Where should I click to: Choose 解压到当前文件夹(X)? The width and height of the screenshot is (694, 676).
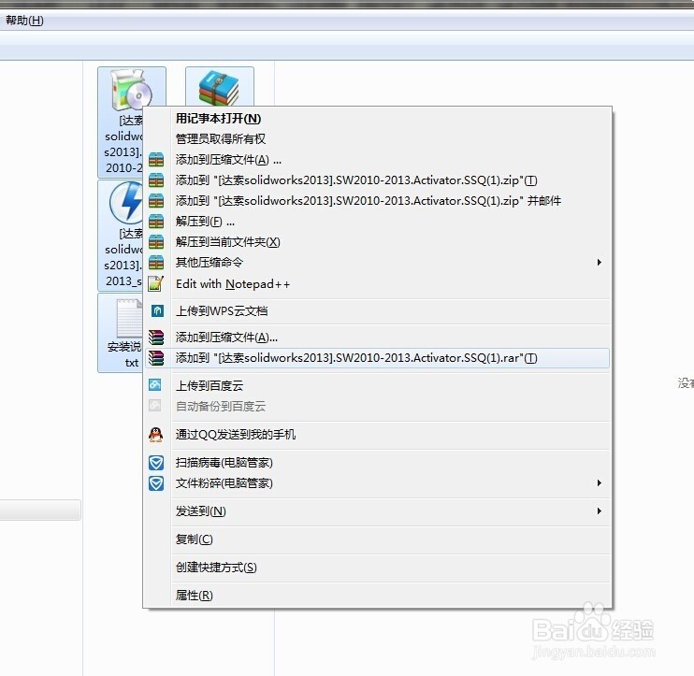tap(227, 242)
